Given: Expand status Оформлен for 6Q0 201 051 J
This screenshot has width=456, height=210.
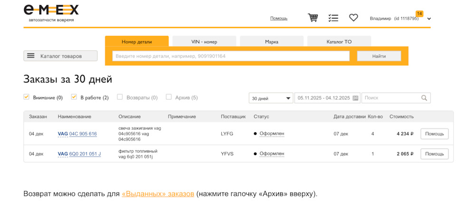Looking at the screenshot, I should (x=272, y=154).
